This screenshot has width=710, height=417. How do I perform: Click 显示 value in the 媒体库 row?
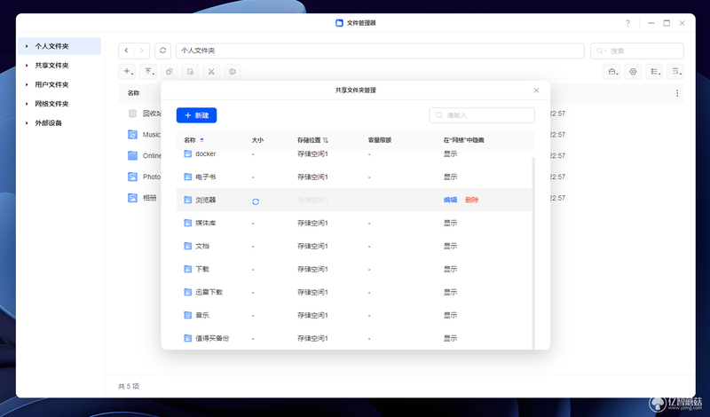[x=450, y=224]
